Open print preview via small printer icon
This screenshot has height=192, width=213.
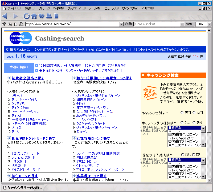21,24
